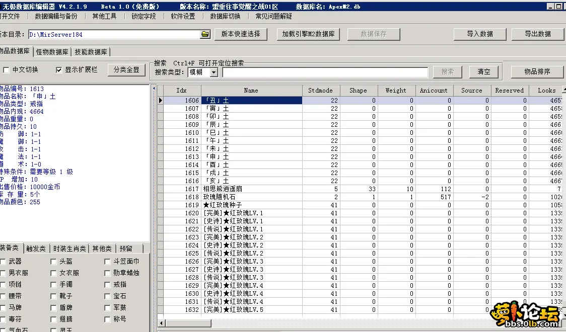Click the 加载引擎M2数据库 button
Screen dimensions: 566x332
(308, 34)
